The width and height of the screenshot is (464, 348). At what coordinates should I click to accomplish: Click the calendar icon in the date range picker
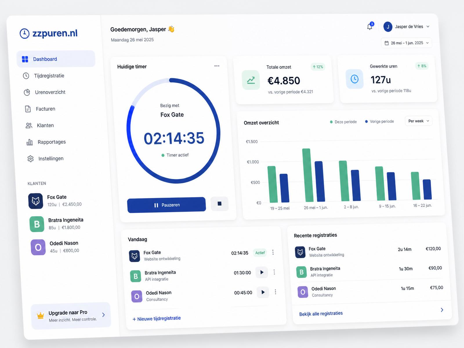[387, 43]
